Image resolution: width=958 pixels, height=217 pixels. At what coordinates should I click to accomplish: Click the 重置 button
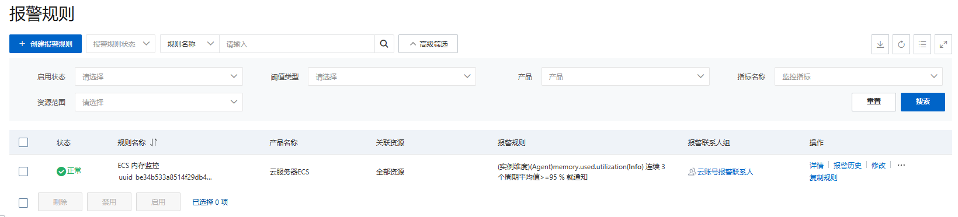874,101
